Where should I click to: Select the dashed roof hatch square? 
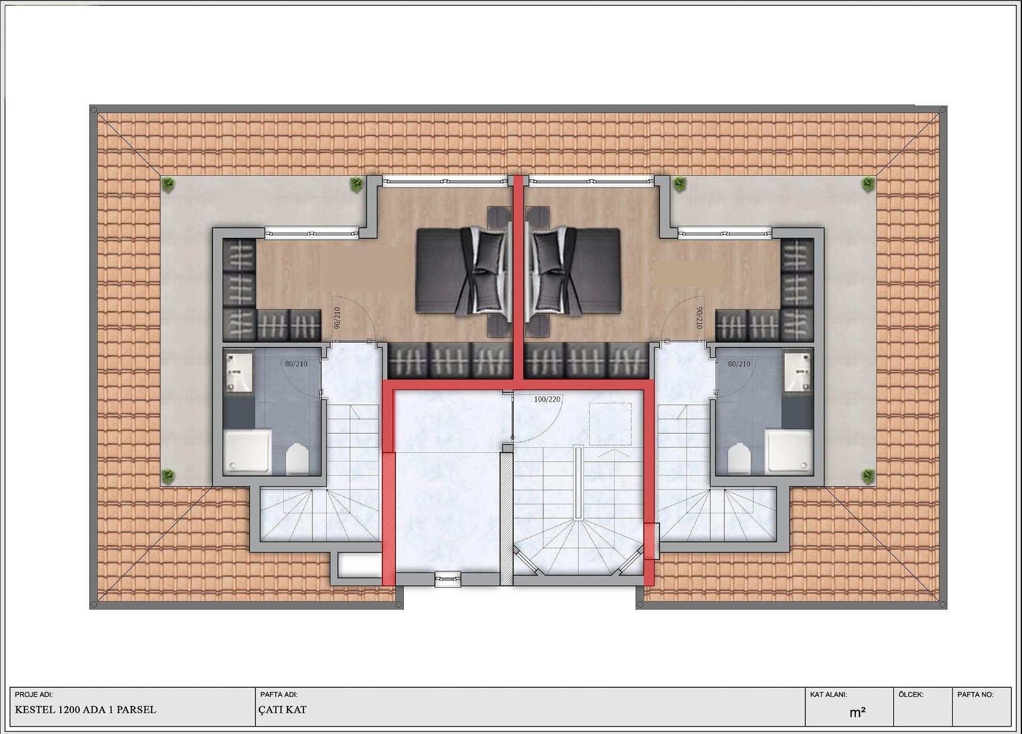(x=610, y=424)
